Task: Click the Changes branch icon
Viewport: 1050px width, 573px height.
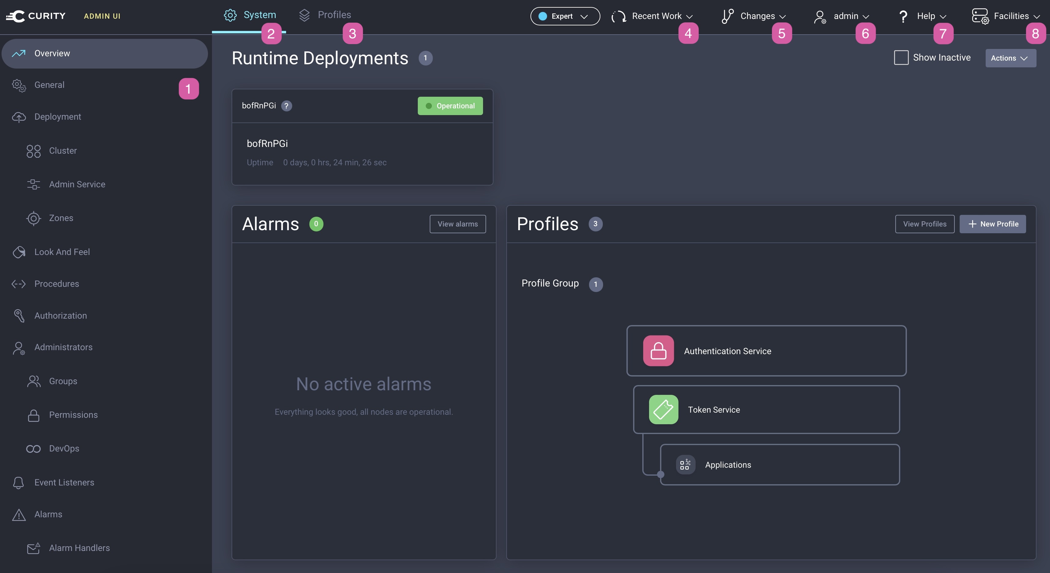Action: coord(727,16)
